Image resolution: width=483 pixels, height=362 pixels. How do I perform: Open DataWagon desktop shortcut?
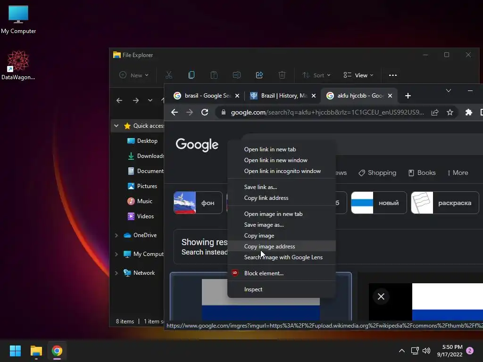click(18, 65)
